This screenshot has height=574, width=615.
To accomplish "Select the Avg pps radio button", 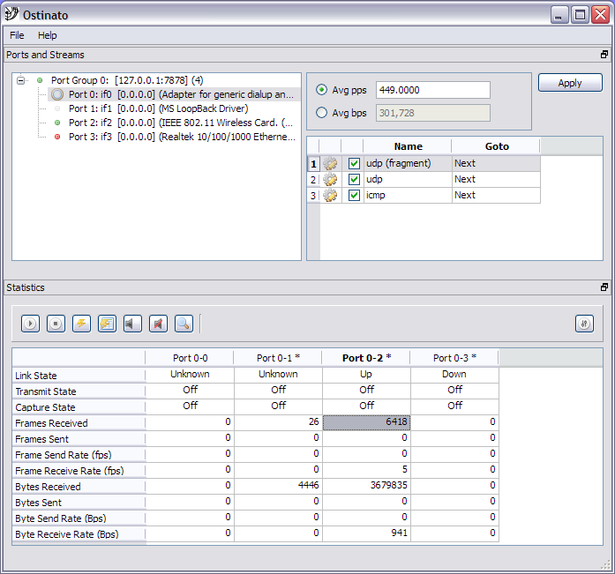I will [321, 90].
